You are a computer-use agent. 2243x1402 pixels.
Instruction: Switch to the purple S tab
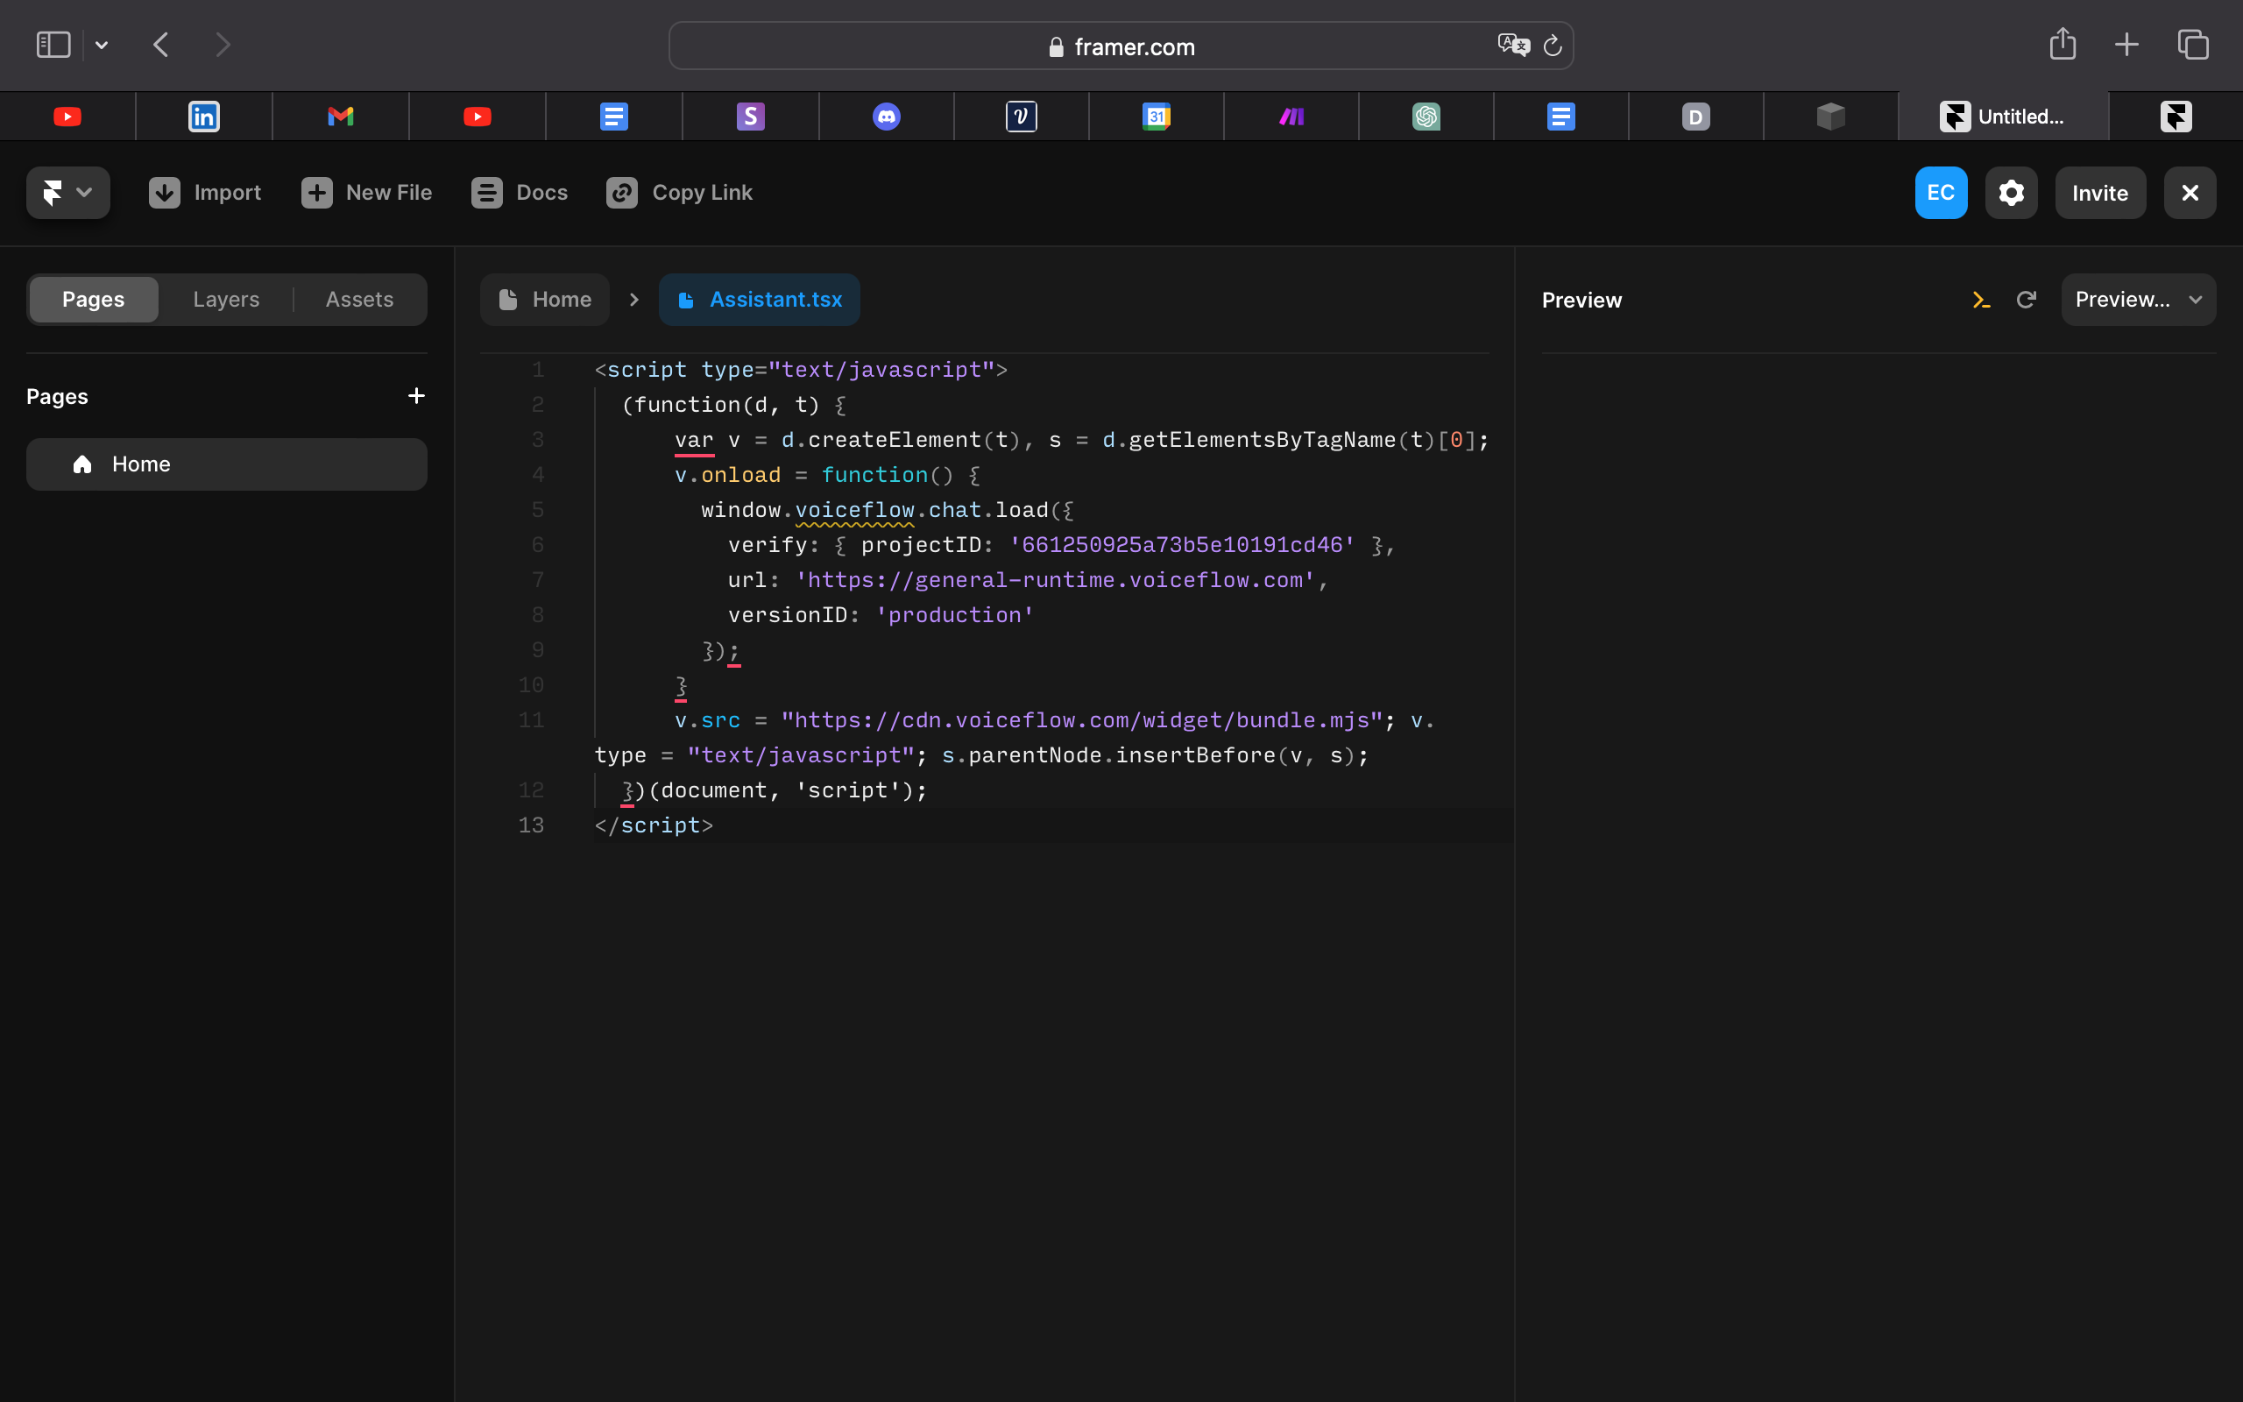pos(751,117)
